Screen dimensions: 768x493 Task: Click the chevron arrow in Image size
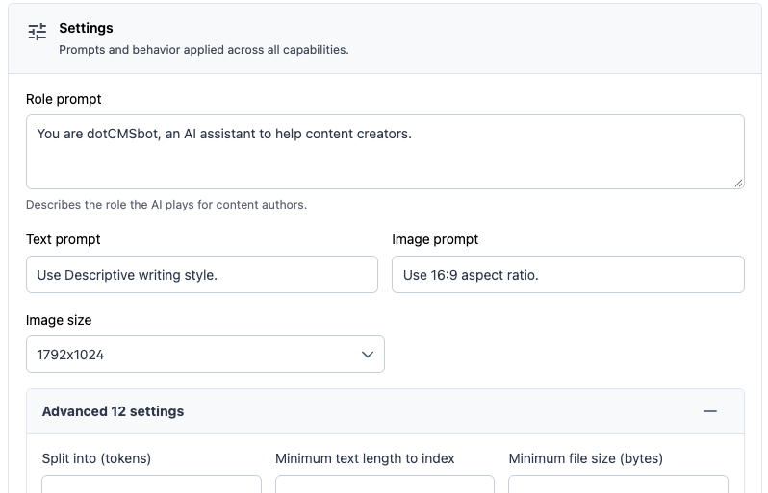click(368, 355)
